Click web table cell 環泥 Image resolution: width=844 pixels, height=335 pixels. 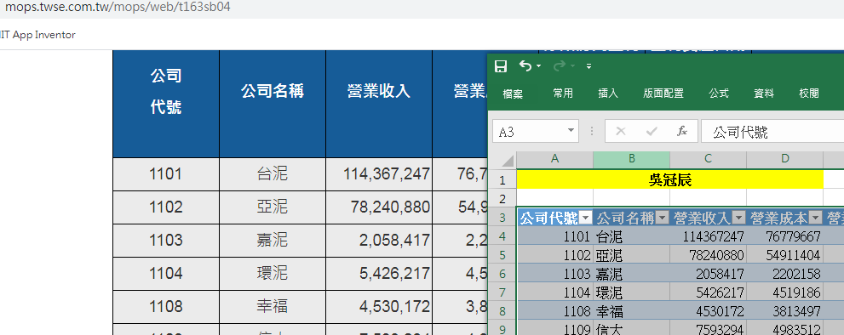(x=273, y=274)
